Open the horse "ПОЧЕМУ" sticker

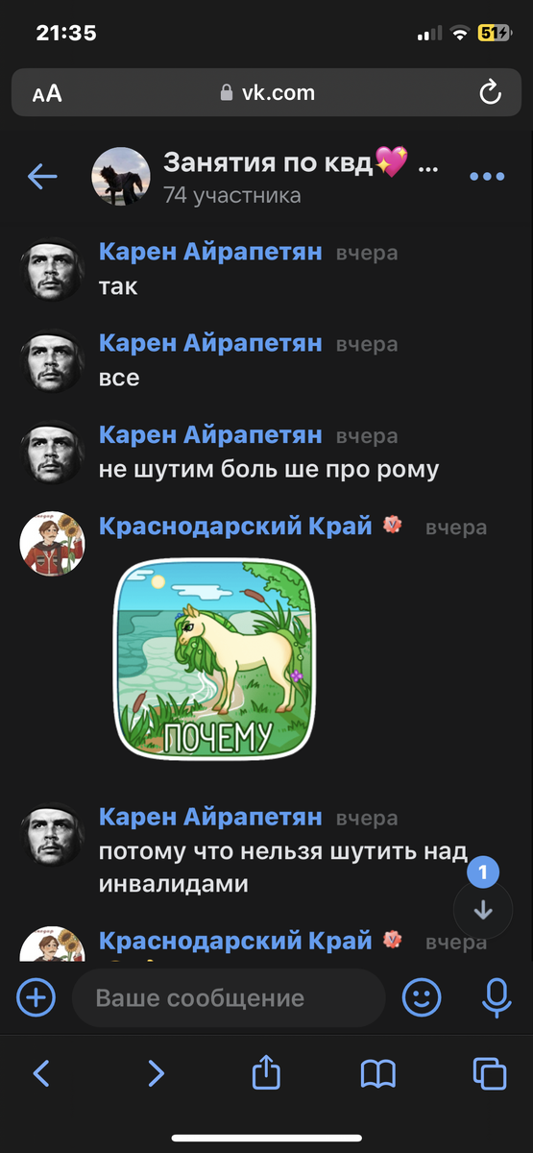tap(214, 660)
